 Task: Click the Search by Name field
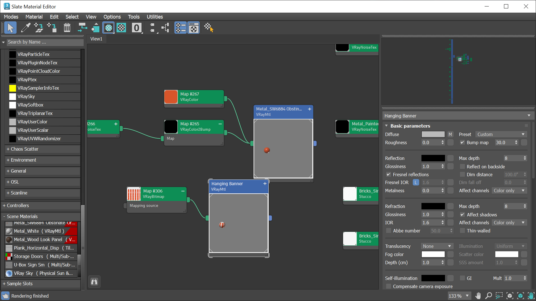[x=45, y=42]
